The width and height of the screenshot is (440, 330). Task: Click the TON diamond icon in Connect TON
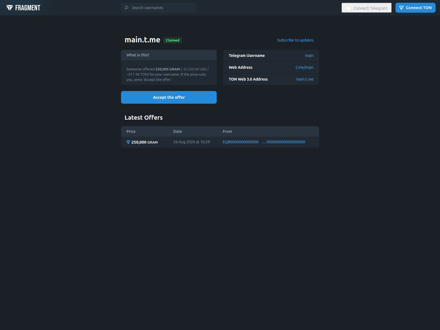coord(401,8)
